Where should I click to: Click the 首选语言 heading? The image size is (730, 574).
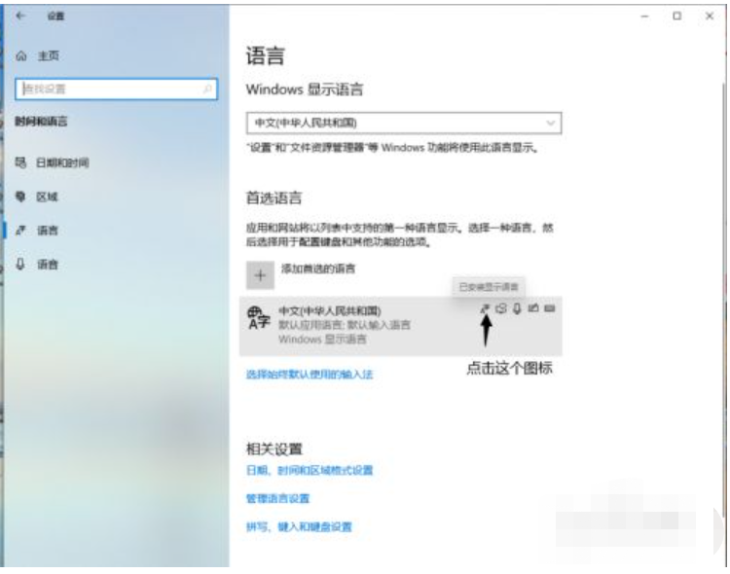click(274, 197)
